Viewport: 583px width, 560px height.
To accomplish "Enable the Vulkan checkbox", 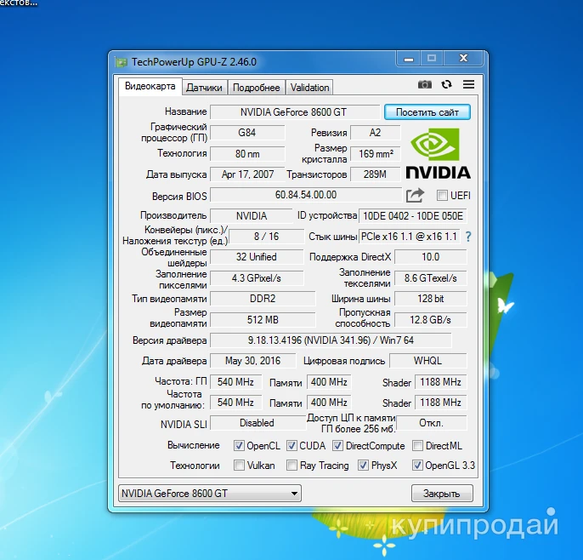I will 239,466.
